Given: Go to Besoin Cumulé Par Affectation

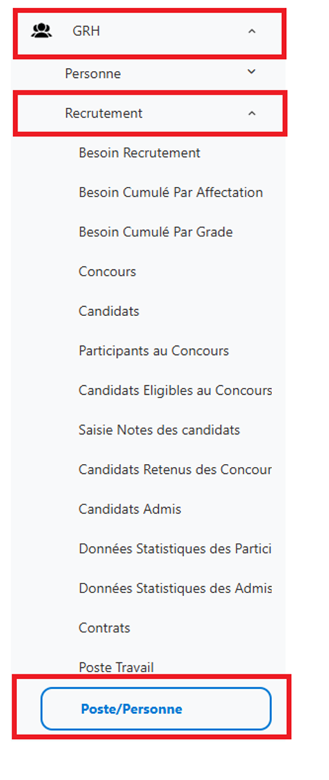Looking at the screenshot, I should (x=171, y=192).
